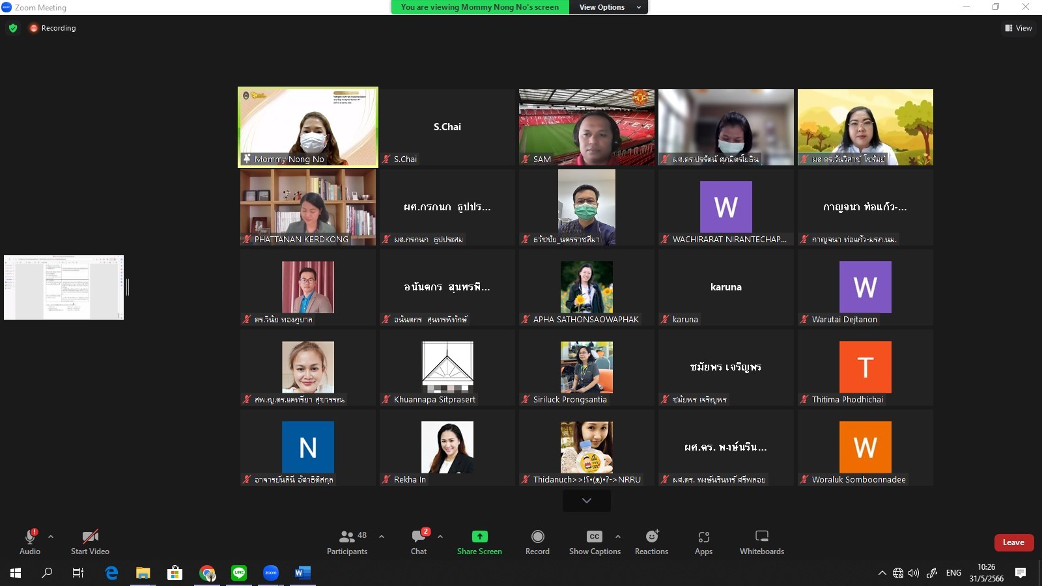
Task: Expand the View Options dropdown
Action: point(608,7)
